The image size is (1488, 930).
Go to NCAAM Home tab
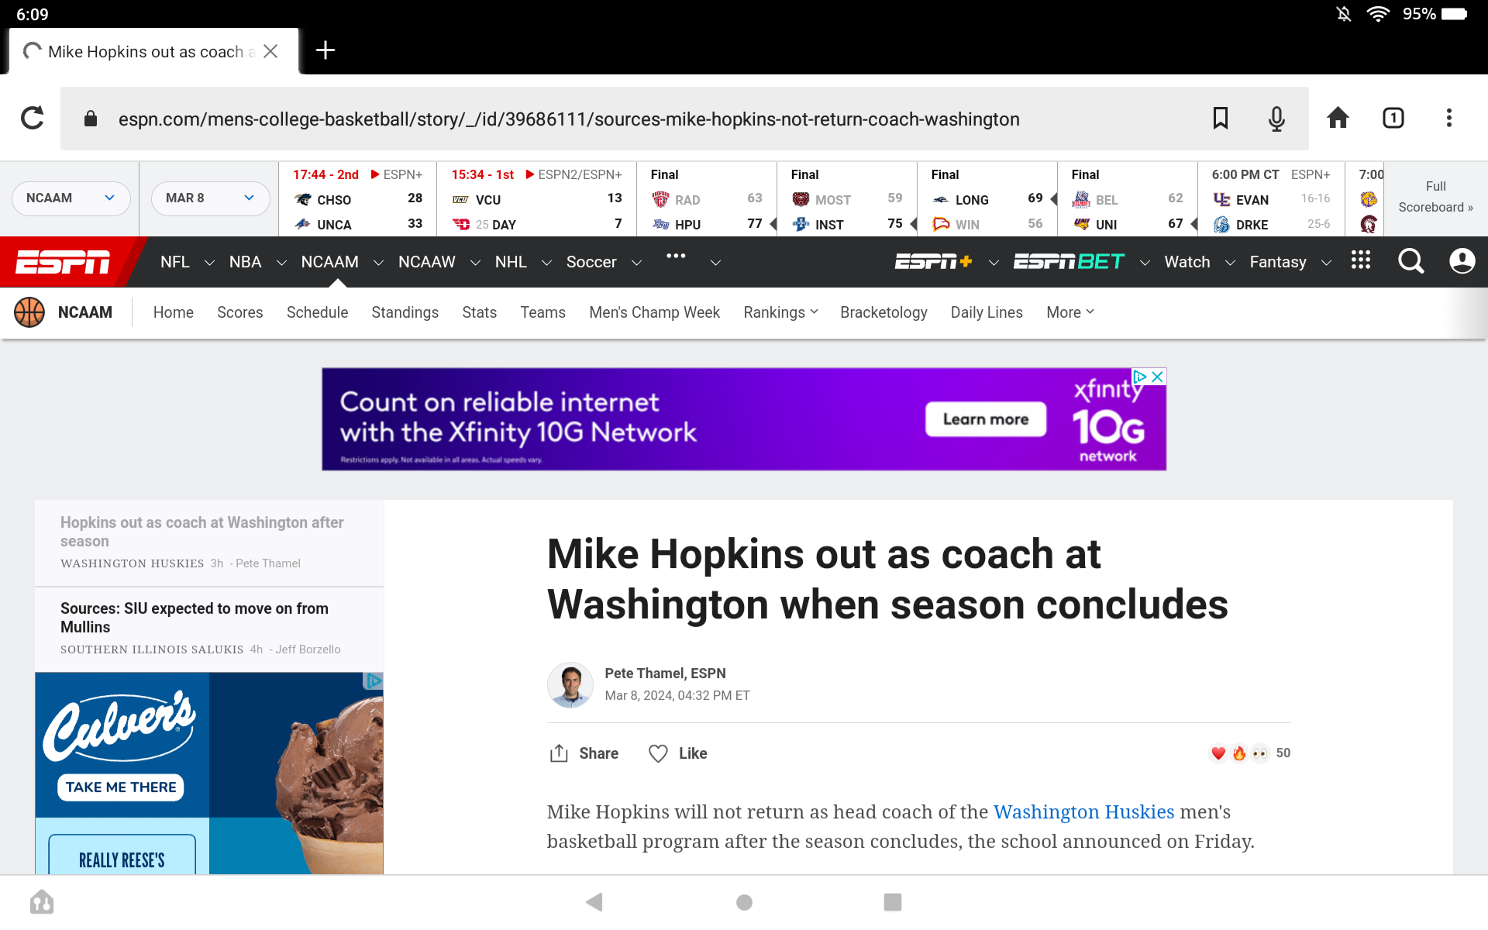coord(174,312)
